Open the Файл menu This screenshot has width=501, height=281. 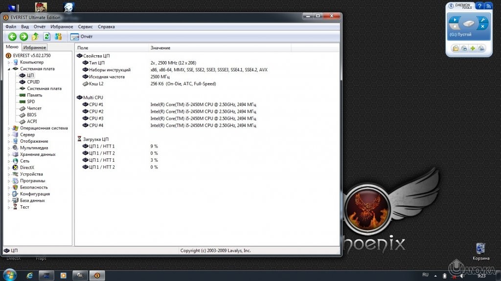[x=11, y=27]
